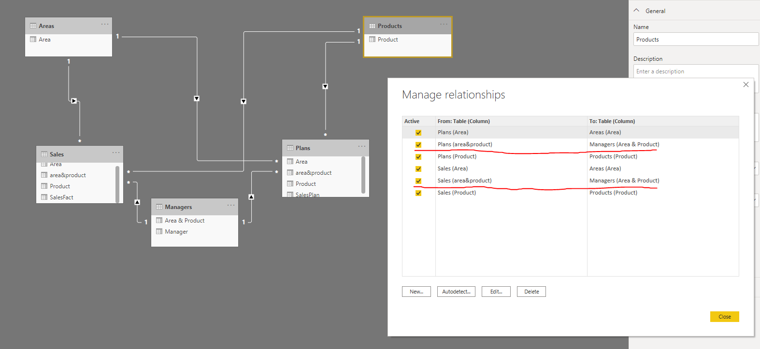
Task: Open the Managers table options ellipsis
Action: [x=231, y=205]
